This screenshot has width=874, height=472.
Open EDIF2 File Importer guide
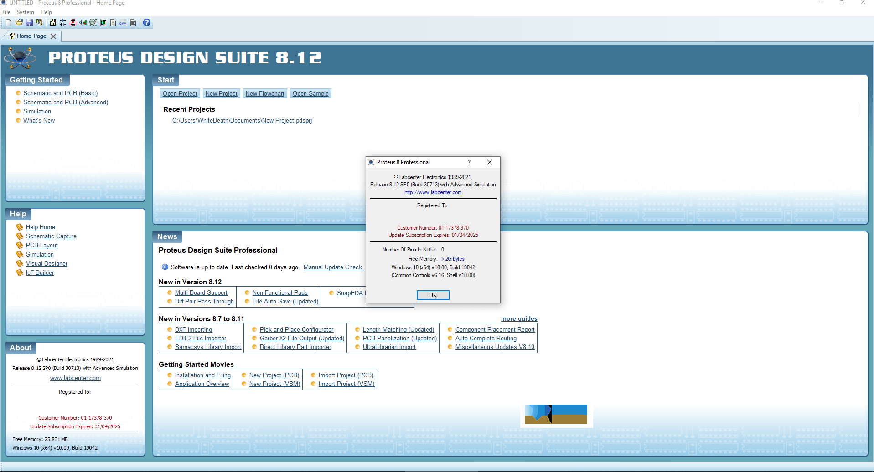tap(201, 338)
